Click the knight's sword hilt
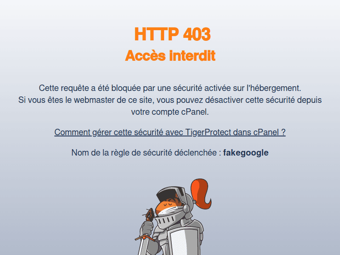The height and width of the screenshot is (255, 340). (x=145, y=238)
